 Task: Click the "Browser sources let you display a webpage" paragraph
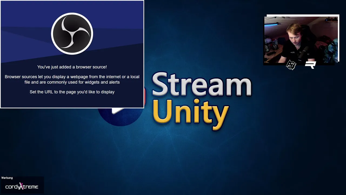pyautogui.click(x=72, y=79)
